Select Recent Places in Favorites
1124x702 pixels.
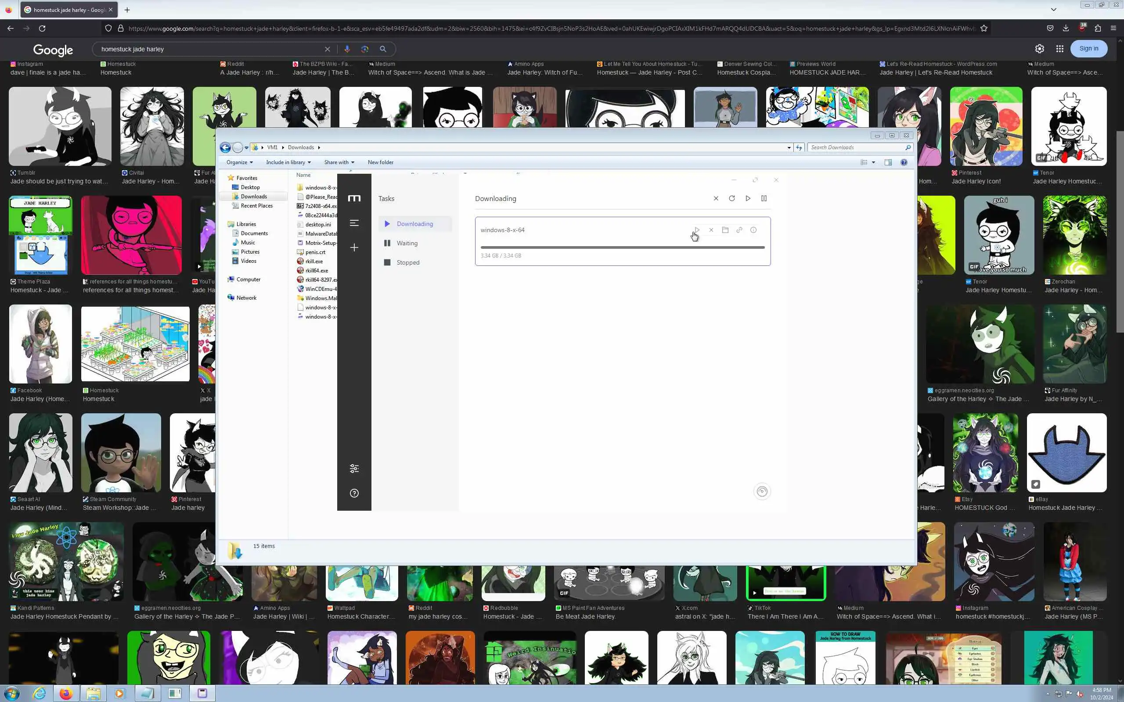tap(256, 206)
